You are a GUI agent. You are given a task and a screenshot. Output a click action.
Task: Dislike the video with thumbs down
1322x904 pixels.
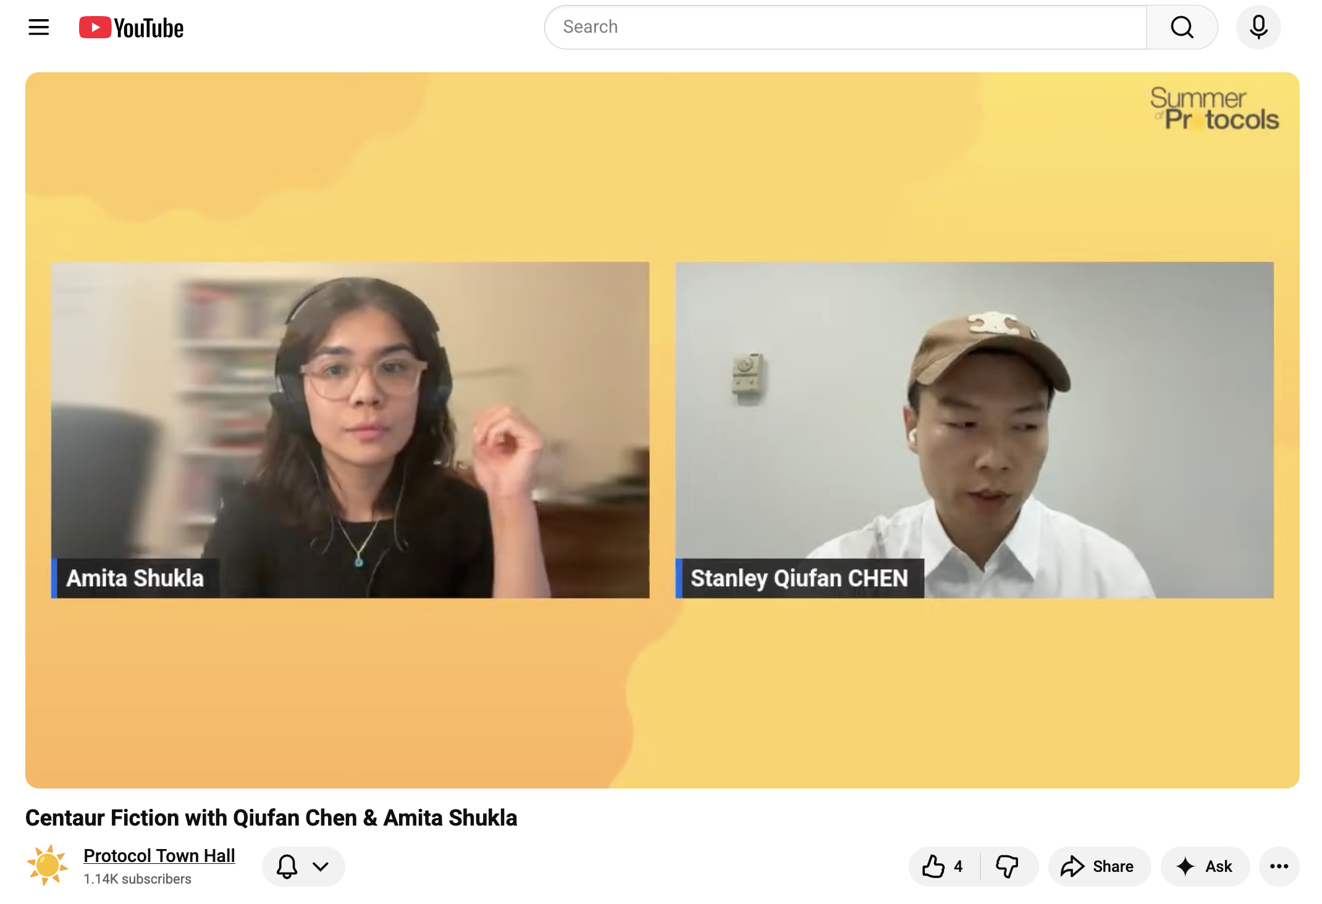tap(1007, 866)
